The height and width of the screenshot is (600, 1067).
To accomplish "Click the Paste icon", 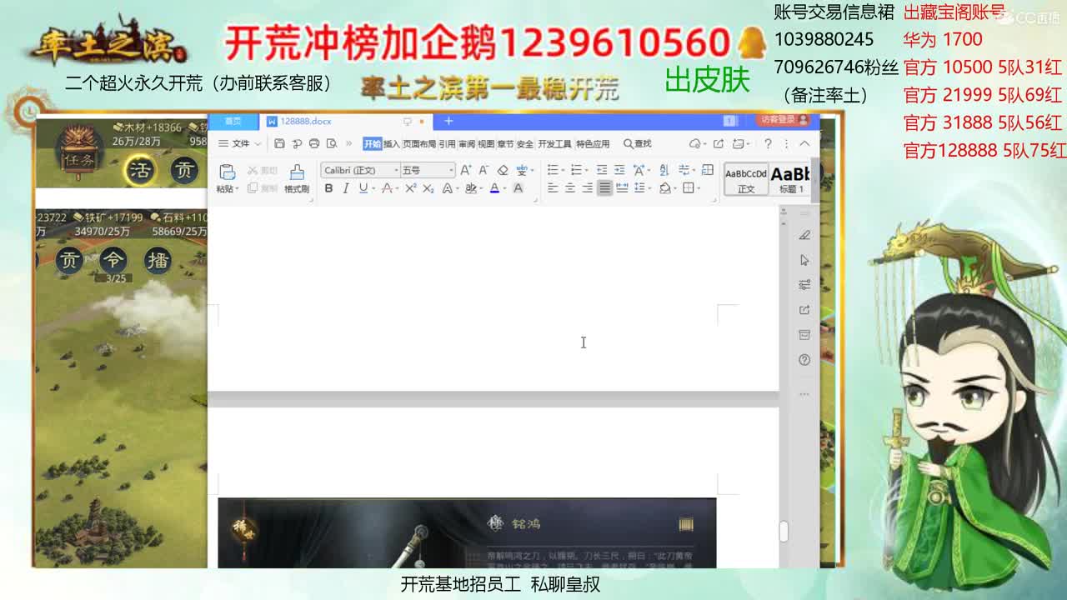I will (x=226, y=171).
